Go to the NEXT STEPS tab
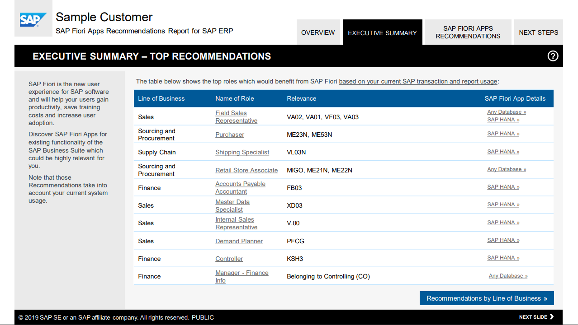578x325 pixels. 538,32
